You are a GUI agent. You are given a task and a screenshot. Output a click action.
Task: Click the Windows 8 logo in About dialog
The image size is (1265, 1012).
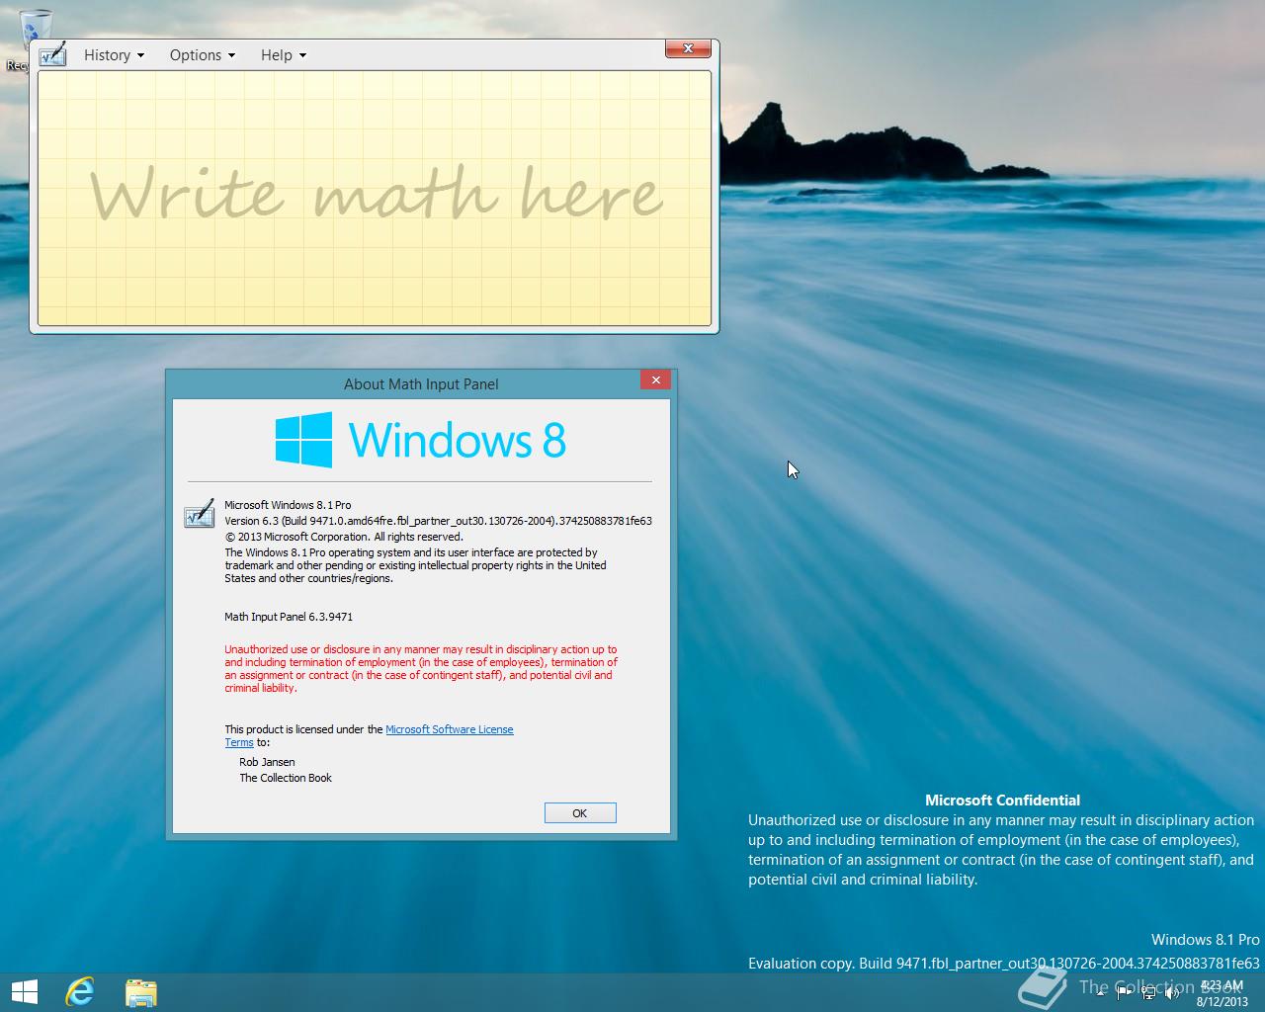coord(421,440)
